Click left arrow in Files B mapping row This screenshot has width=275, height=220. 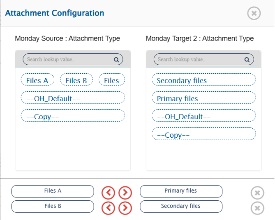(108, 208)
